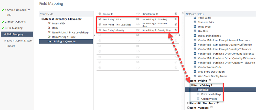Click the Transfer Price field icon

pos(195,22)
